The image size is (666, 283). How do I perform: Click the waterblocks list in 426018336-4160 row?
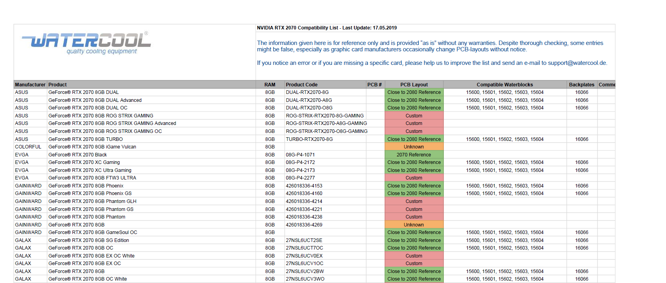505,193
